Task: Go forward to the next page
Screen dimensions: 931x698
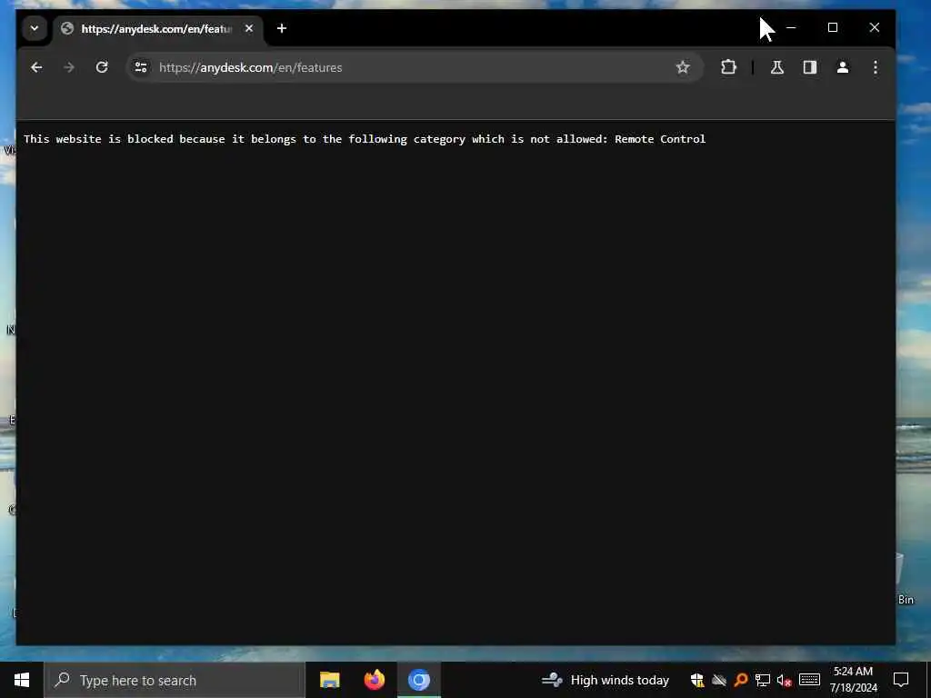Action: [69, 67]
